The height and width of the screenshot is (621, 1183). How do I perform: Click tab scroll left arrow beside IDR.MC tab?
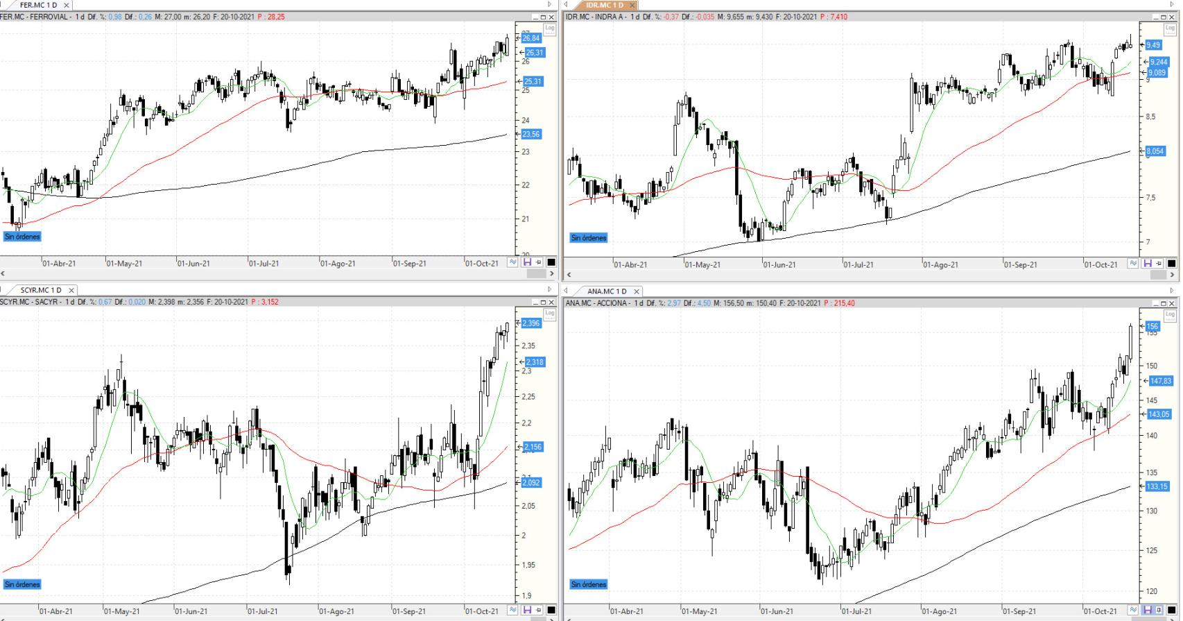(566, 5)
